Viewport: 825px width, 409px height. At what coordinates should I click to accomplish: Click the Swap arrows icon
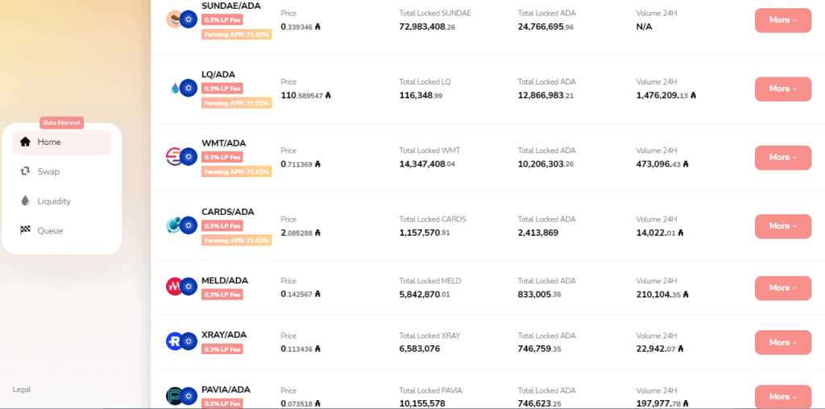tap(25, 171)
